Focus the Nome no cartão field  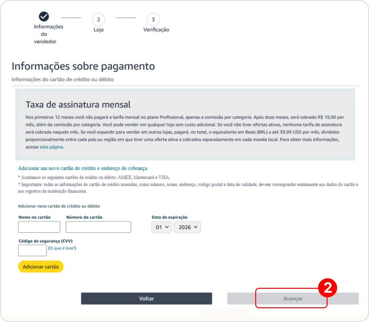[x=39, y=227]
